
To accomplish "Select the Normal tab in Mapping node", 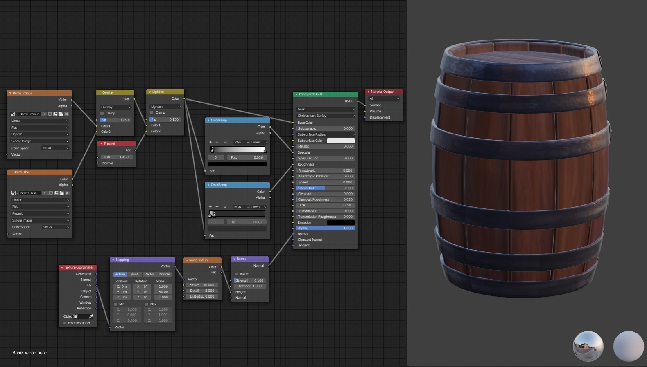I will [x=164, y=274].
